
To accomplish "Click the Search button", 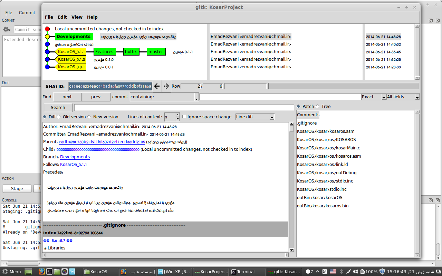I will point(58,108).
